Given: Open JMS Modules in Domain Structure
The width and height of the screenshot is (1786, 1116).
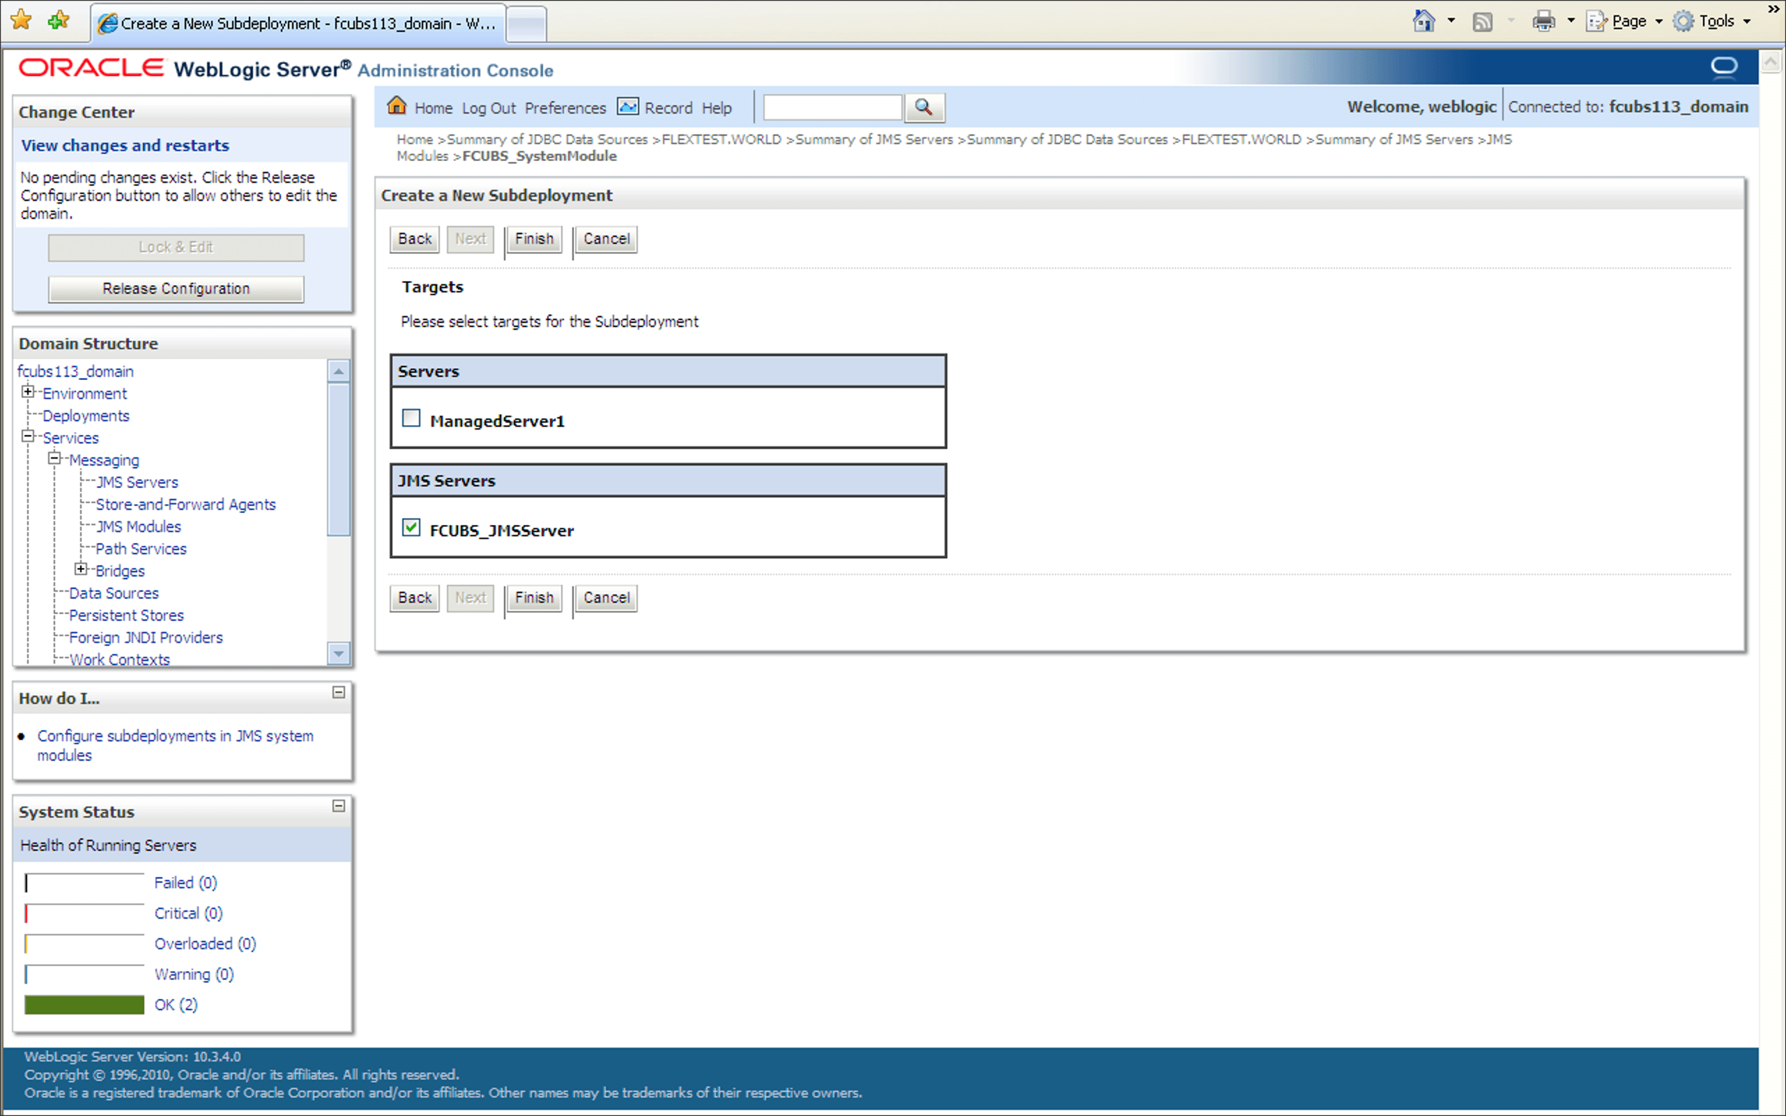Looking at the screenshot, I should click(138, 527).
